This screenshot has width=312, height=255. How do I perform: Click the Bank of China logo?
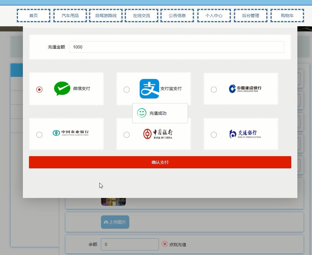(x=158, y=134)
